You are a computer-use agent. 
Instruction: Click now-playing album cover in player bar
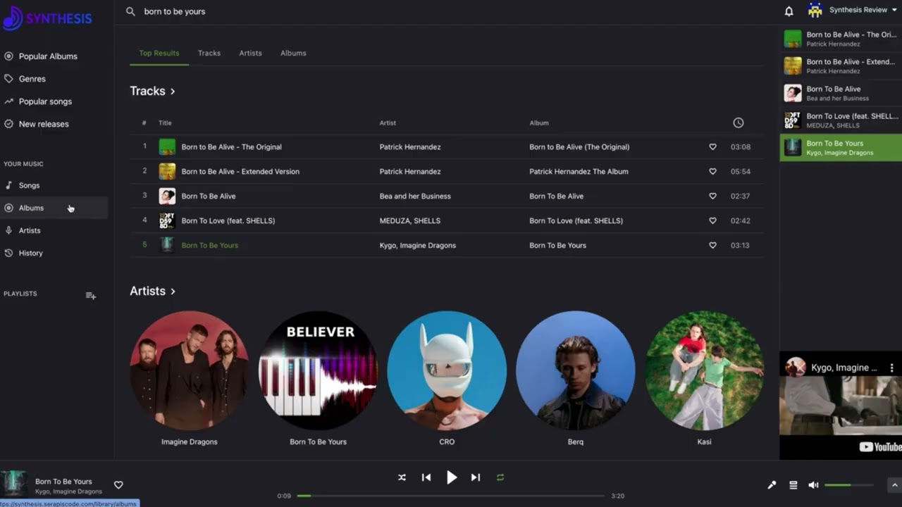click(x=14, y=485)
